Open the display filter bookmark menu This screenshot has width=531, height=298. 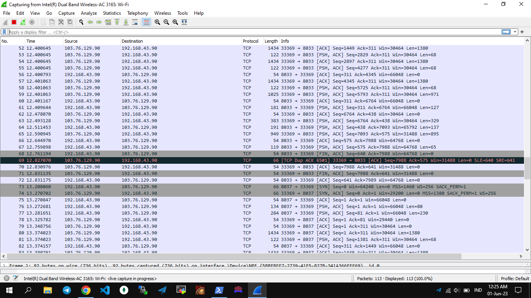click(4, 32)
